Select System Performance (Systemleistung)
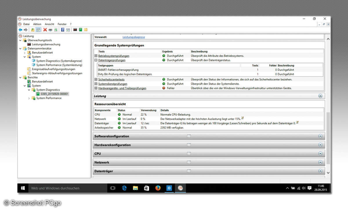Screen dimensions: 348x209 59,65
